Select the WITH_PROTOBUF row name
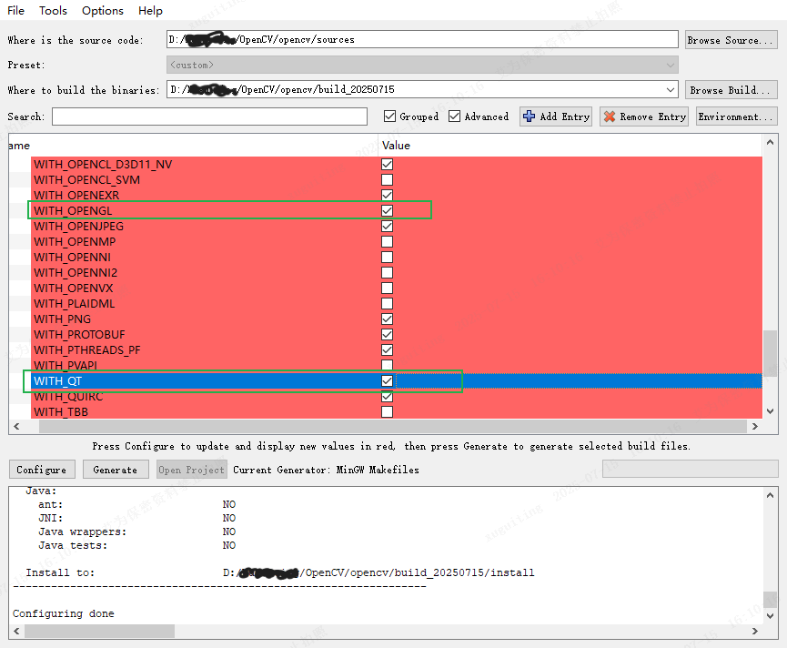Screen dimensions: 787x648 [79, 334]
